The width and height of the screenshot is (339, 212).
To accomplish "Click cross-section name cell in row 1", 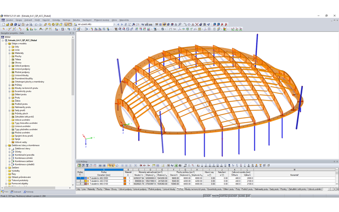I will pos(106,178).
